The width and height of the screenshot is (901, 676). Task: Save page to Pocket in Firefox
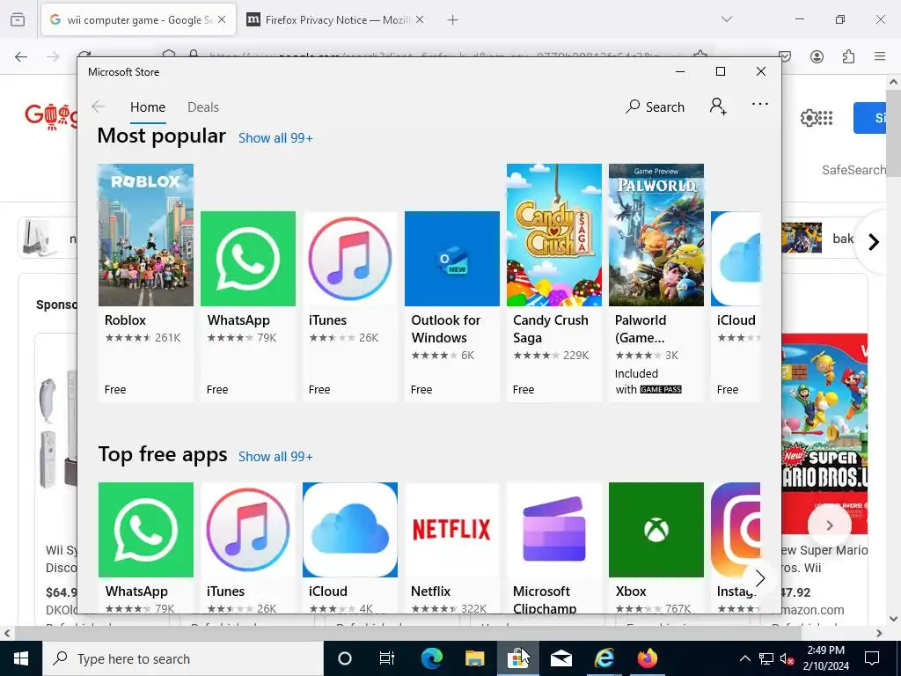pyautogui.click(x=785, y=56)
